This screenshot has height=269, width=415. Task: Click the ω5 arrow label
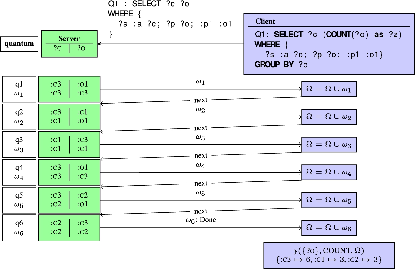click(x=201, y=193)
